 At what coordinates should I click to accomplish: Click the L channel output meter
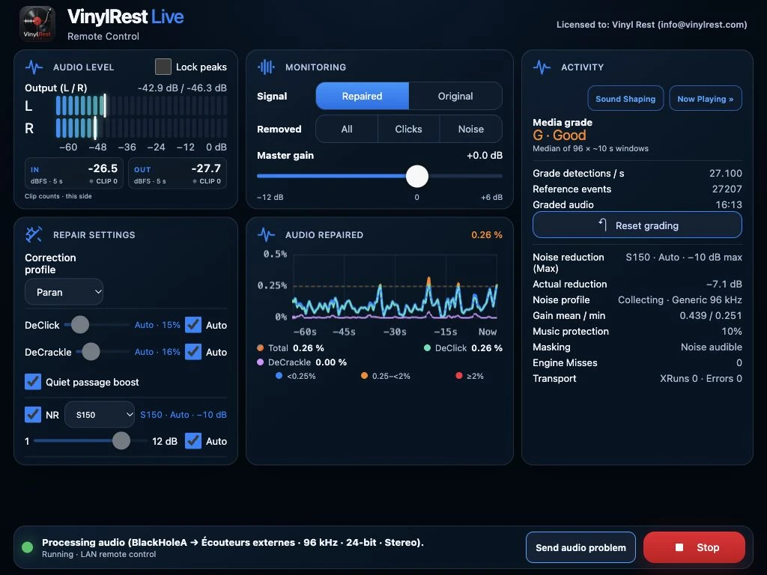[142, 106]
